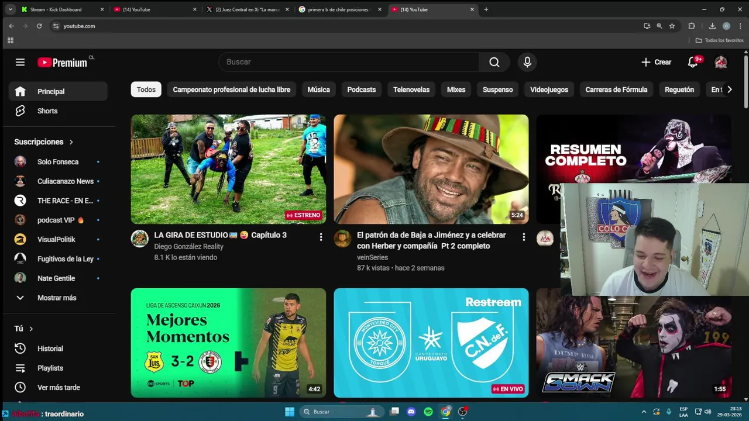Open the browser extensions puzzle icon
The width and height of the screenshot is (749, 421).
point(692,26)
